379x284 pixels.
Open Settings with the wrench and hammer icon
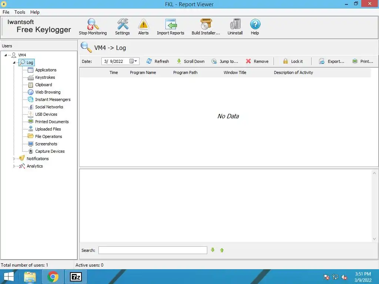pos(122,27)
